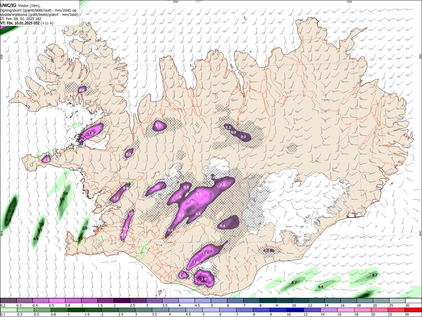Click the IT: Fim. 09. 01. 2025 18Z line
Screen dimensions: 422x317
[x=21, y=19]
